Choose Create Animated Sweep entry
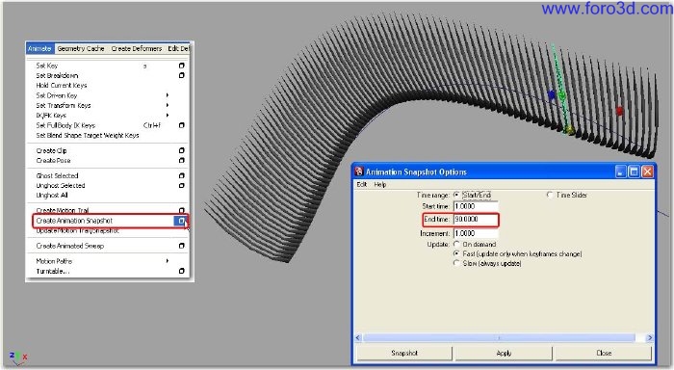674x370 pixels. [70, 246]
